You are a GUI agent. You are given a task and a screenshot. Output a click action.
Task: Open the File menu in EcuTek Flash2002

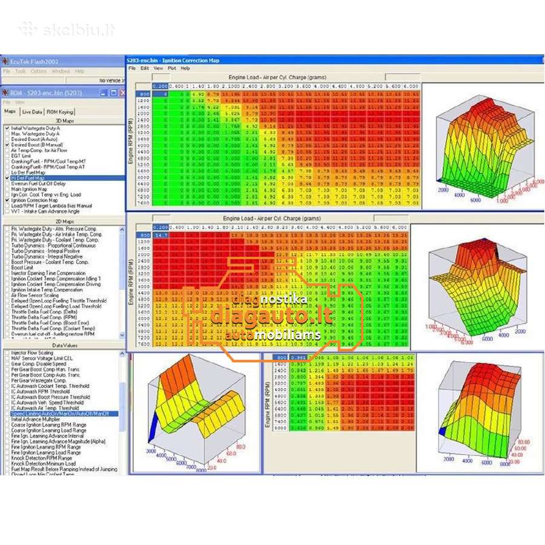point(6,71)
